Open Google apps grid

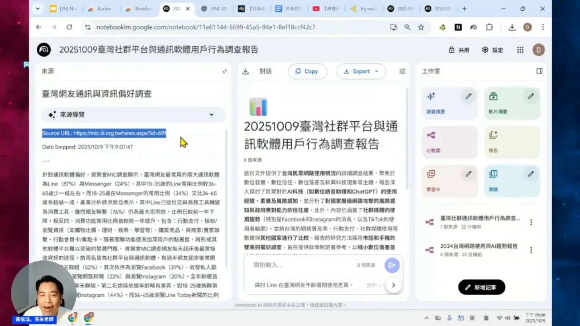(x=520, y=50)
